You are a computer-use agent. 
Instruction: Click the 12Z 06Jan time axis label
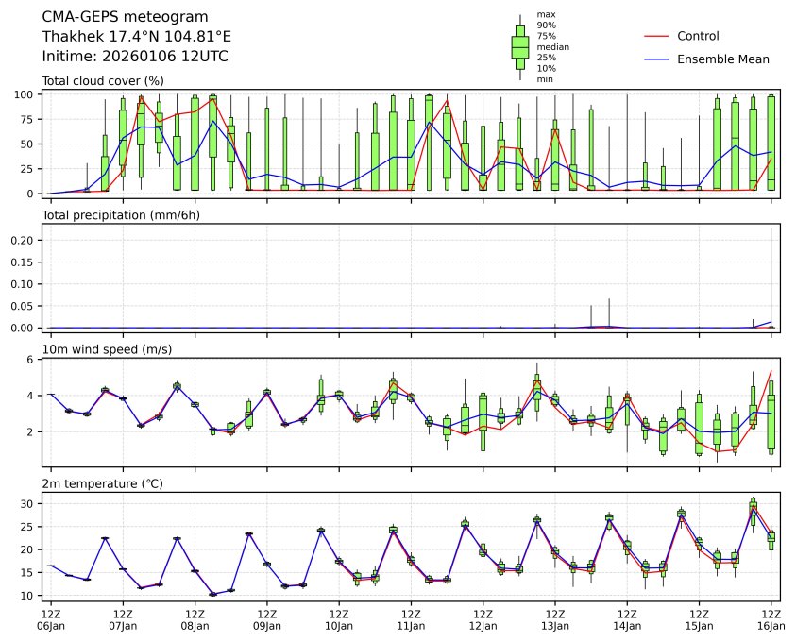point(51,619)
